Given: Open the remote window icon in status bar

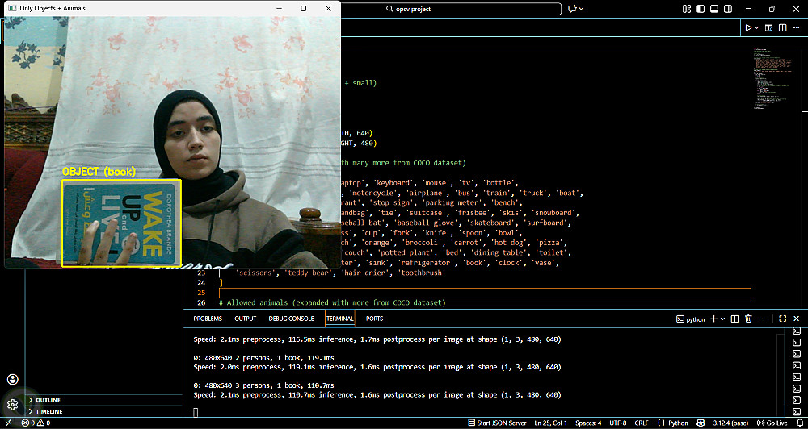Looking at the screenshot, I should pyautogui.click(x=7, y=423).
